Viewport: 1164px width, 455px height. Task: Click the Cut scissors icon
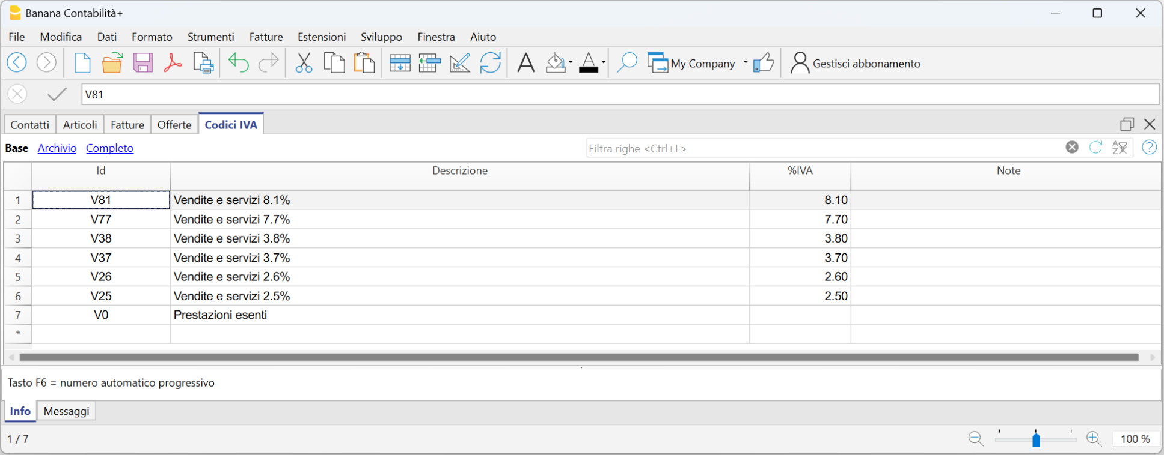pos(304,63)
